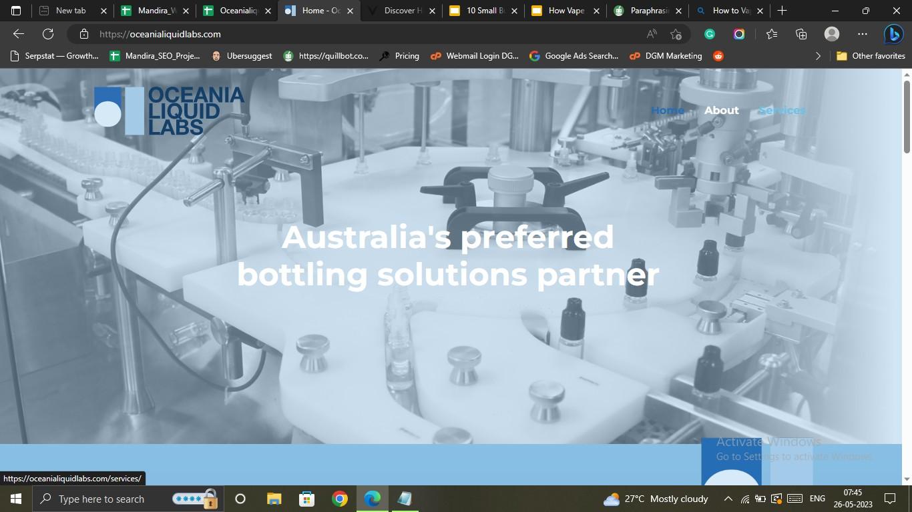Close the New tab tab
The height and width of the screenshot is (512, 912).
pos(103,11)
